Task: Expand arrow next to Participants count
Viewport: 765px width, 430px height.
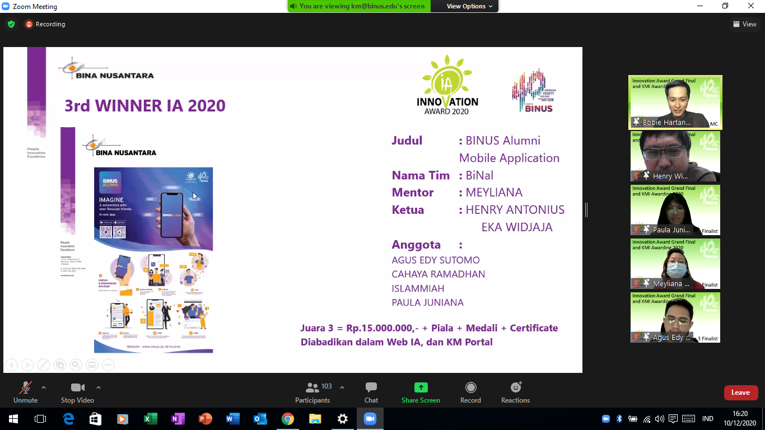Action: (342, 387)
